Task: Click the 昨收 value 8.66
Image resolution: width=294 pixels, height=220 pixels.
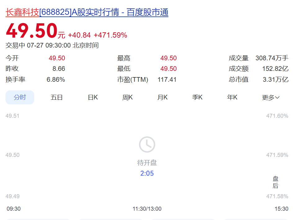Action: pos(59,69)
